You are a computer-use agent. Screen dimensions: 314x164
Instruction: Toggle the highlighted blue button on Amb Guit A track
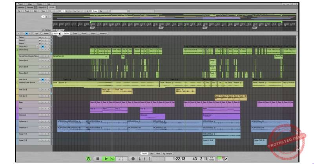point(43,79)
